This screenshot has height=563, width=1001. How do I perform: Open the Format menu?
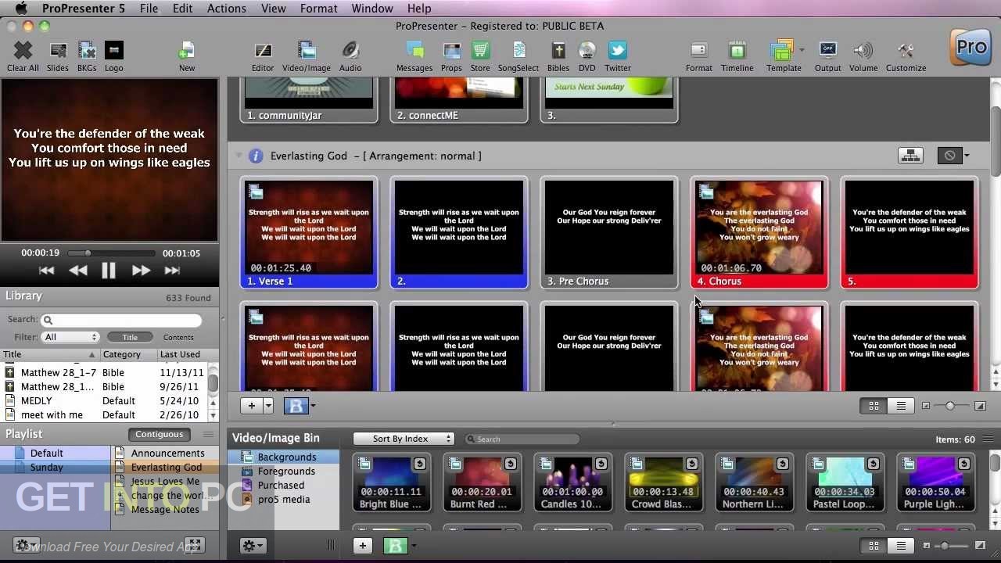click(x=318, y=9)
